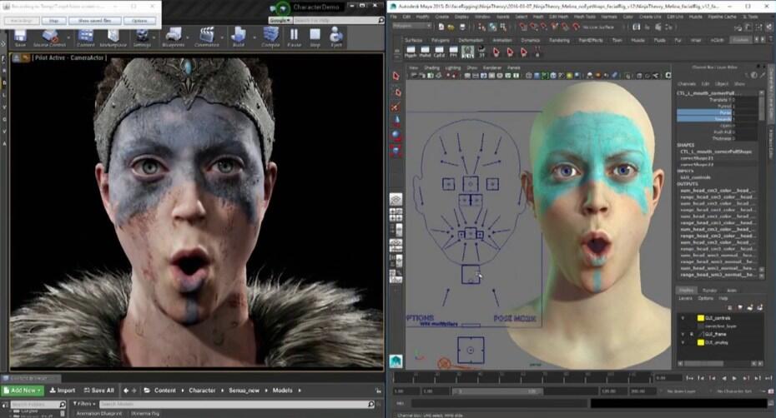The height and width of the screenshot is (418, 776).
Task: Click Play forward button in Maya
Action: [x=734, y=378]
